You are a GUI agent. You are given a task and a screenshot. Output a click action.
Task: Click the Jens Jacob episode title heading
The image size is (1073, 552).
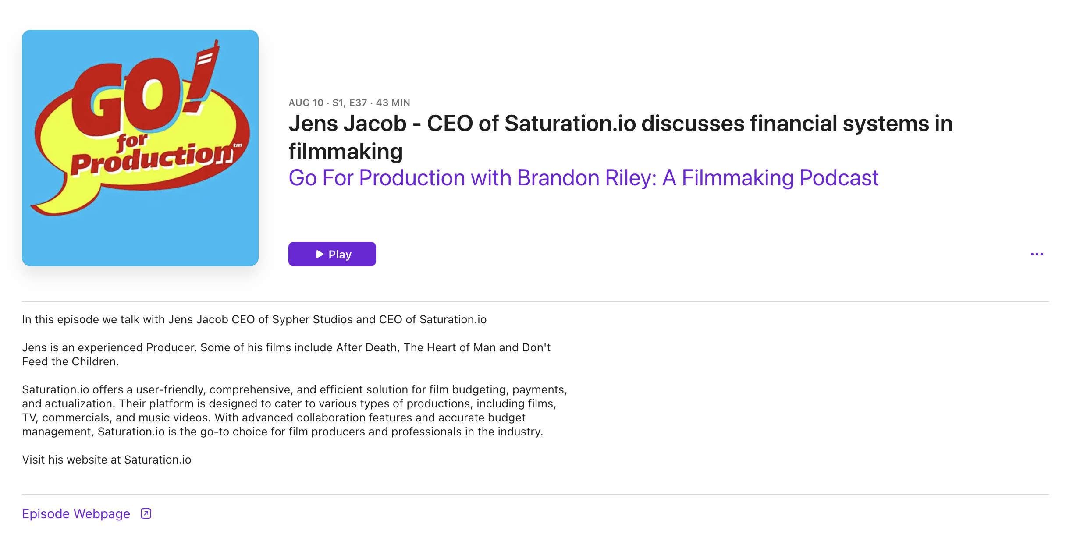pyautogui.click(x=620, y=124)
